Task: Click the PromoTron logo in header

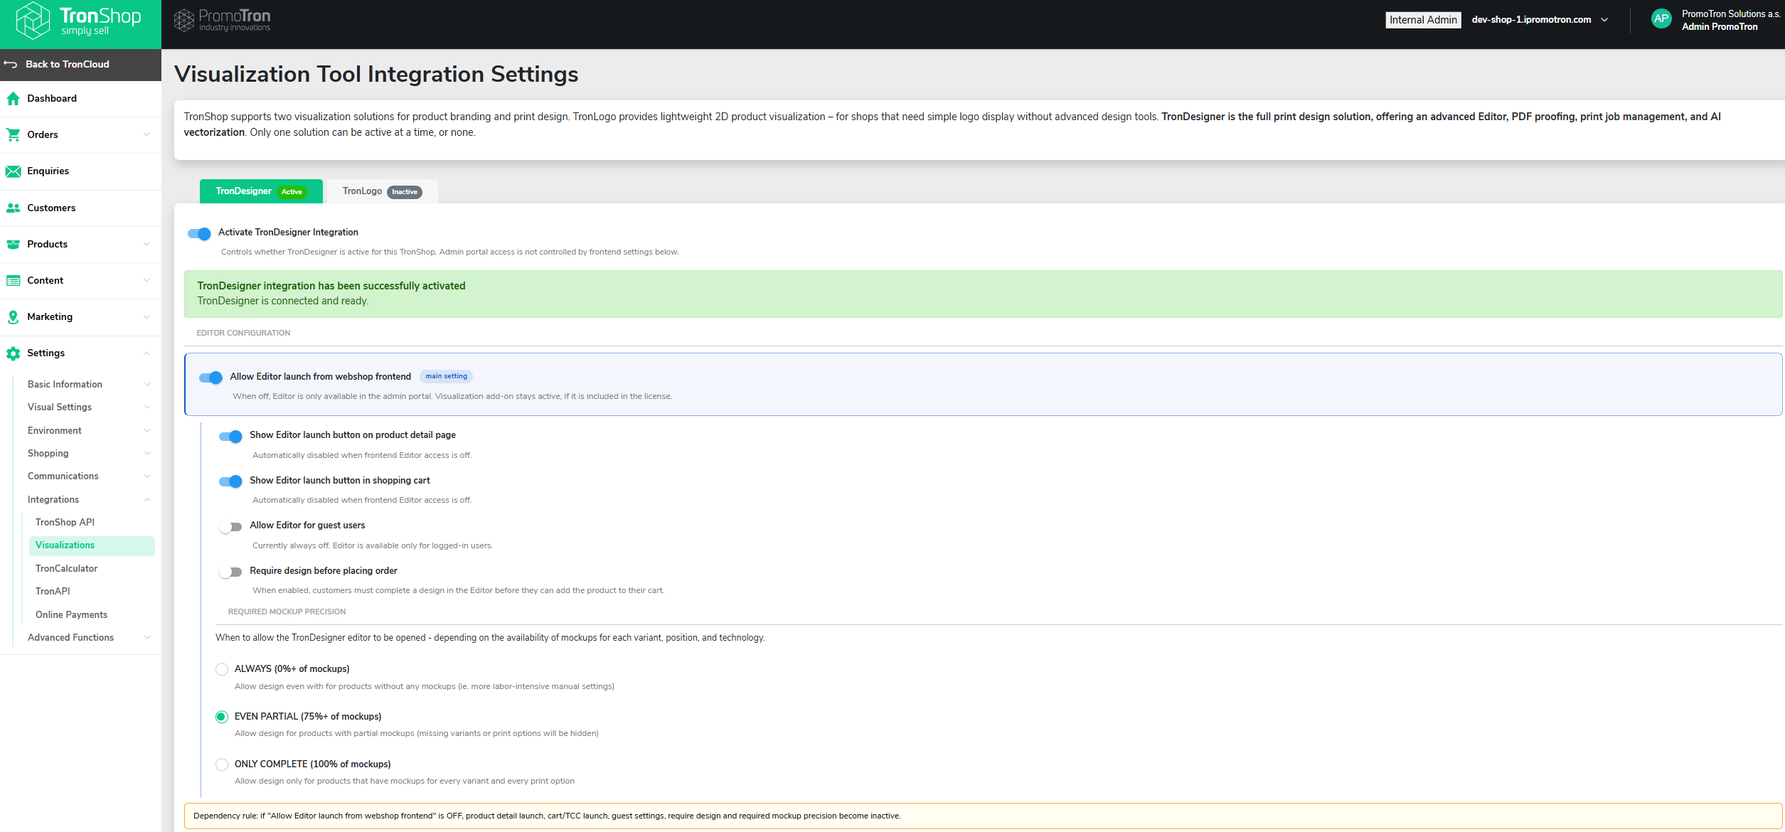Action: pos(223,20)
